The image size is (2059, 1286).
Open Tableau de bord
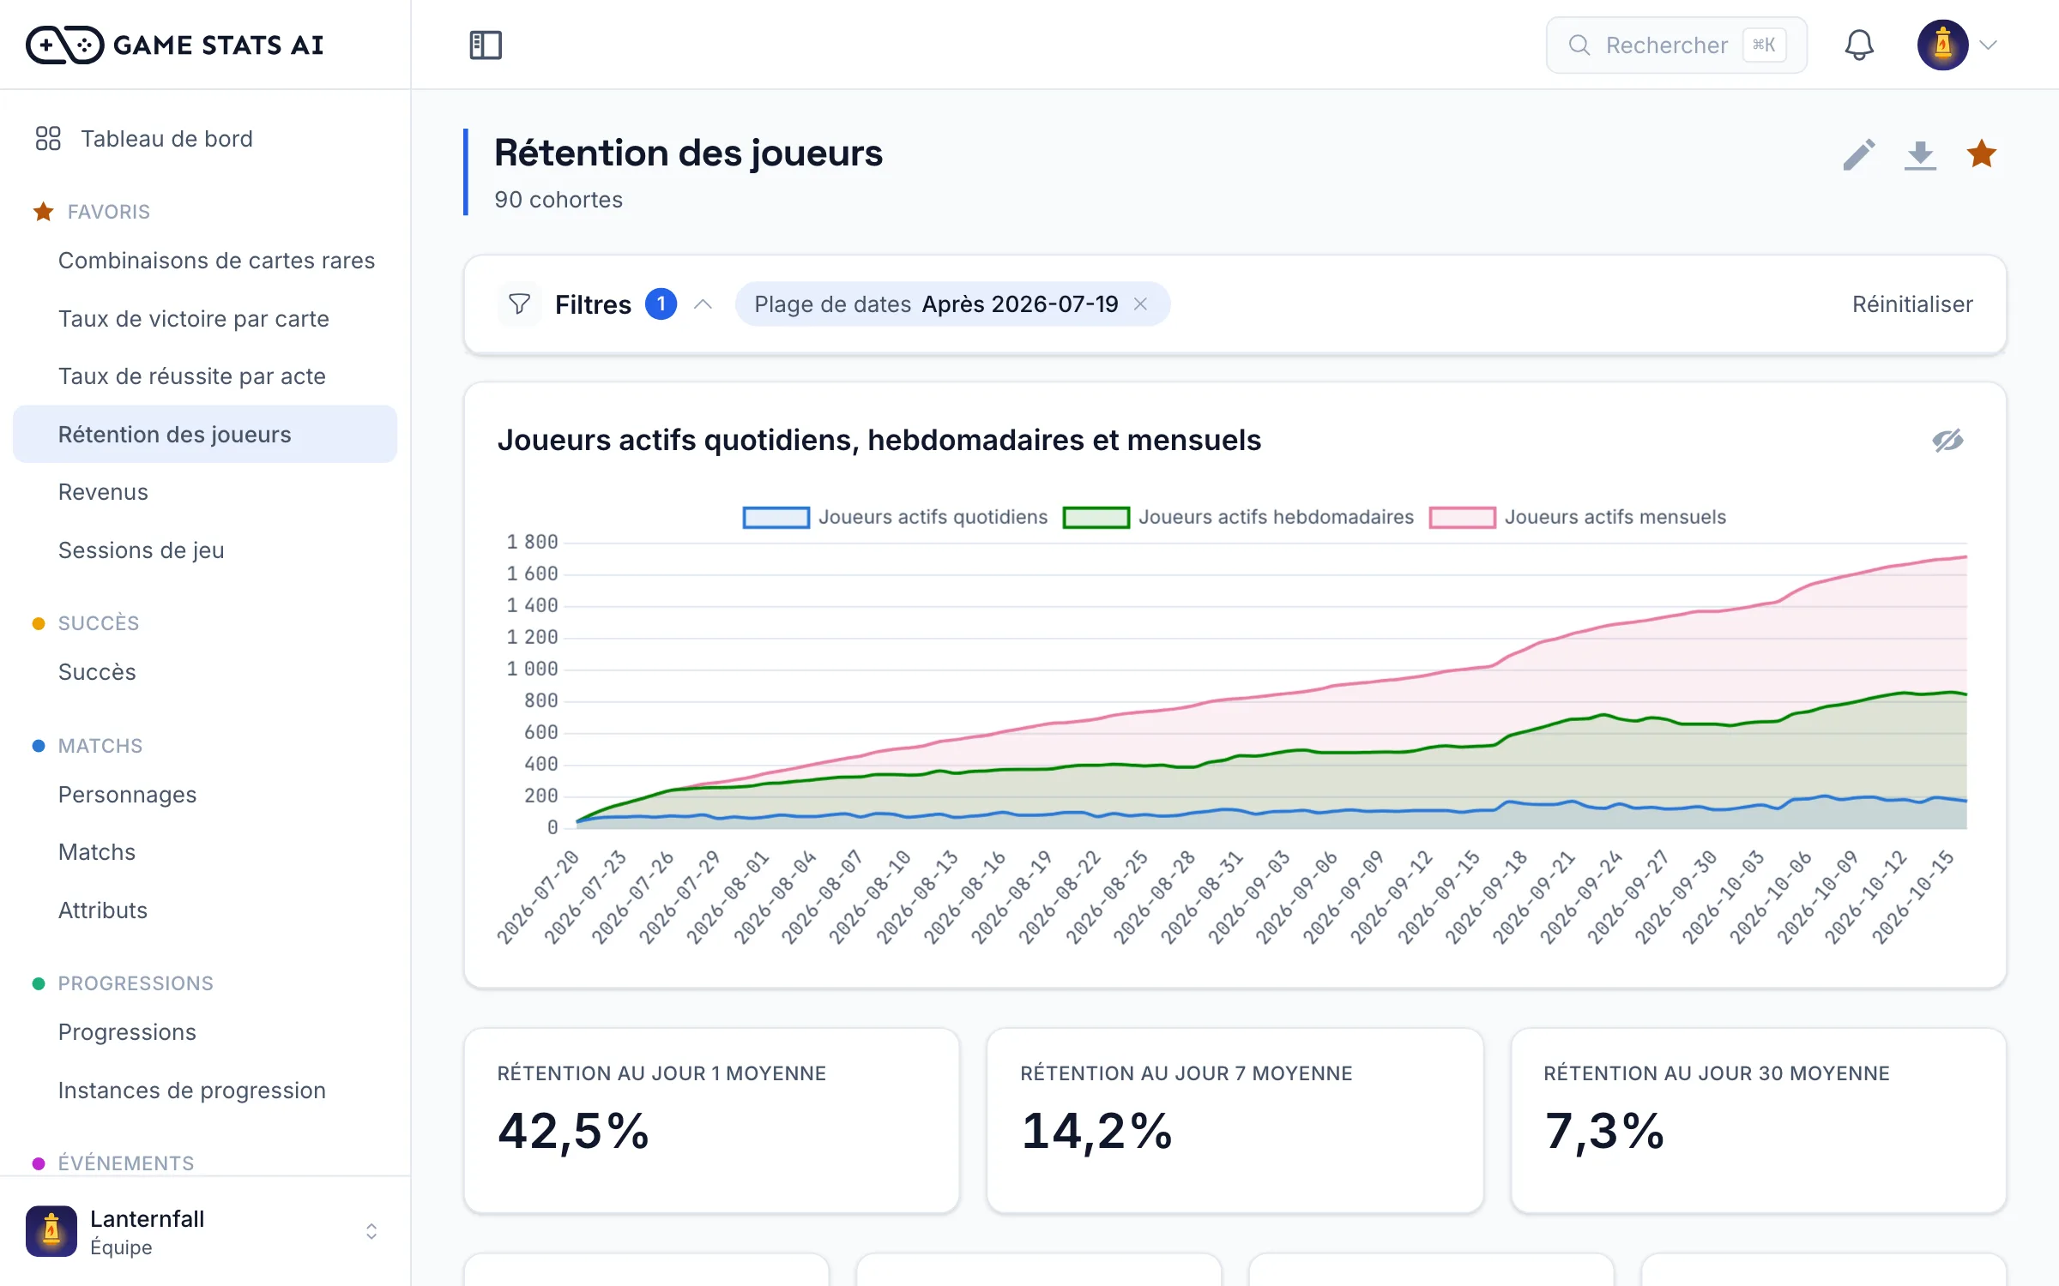pos(205,138)
